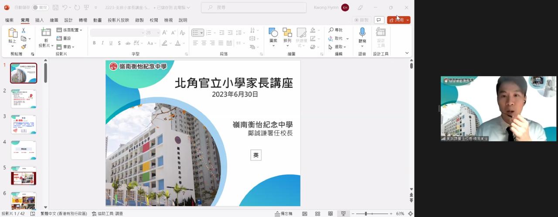The image size is (558, 217).
Task: Click the 尋找 find magnifier
Action: (x=335, y=30)
